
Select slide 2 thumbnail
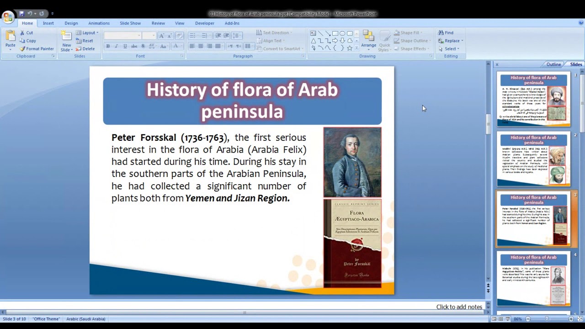pyautogui.click(x=533, y=159)
